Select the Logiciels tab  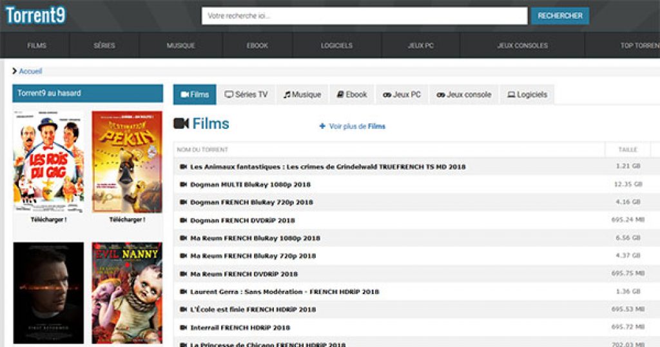tap(527, 94)
